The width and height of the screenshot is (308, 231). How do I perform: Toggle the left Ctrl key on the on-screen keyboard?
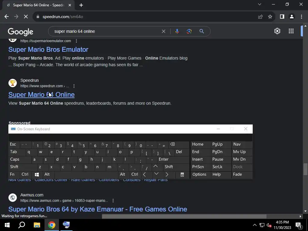coord(26,174)
